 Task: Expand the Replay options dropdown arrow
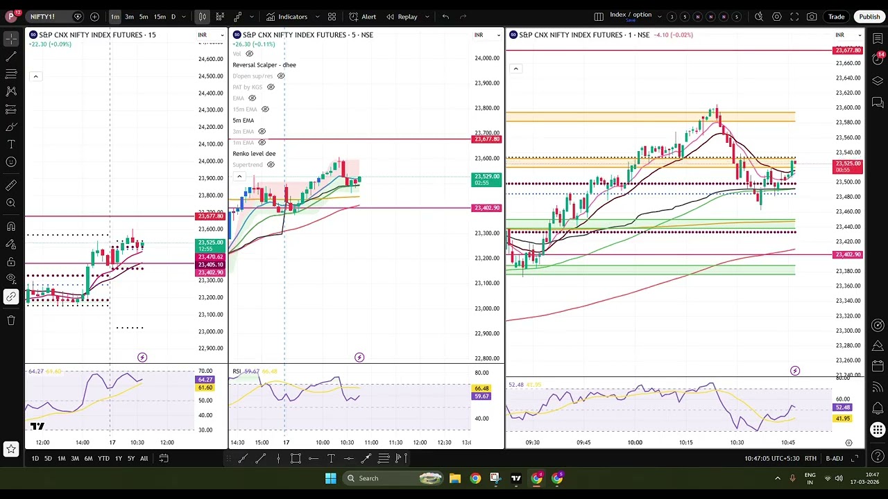click(x=427, y=17)
